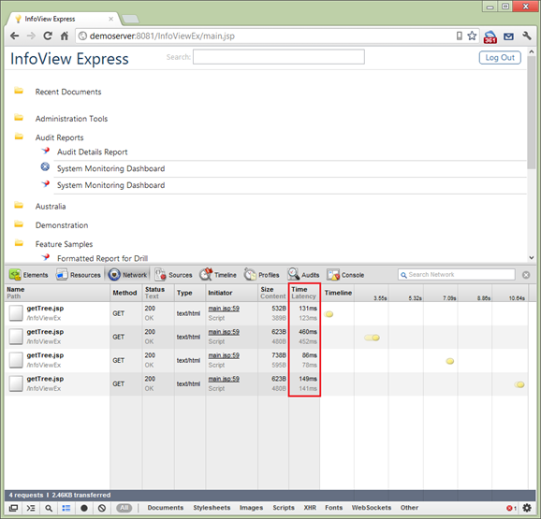Click the magnifier search icon in status bar
The width and height of the screenshot is (541, 519).
click(49, 508)
